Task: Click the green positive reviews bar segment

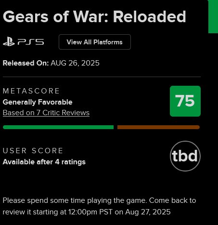Action: [58, 127]
